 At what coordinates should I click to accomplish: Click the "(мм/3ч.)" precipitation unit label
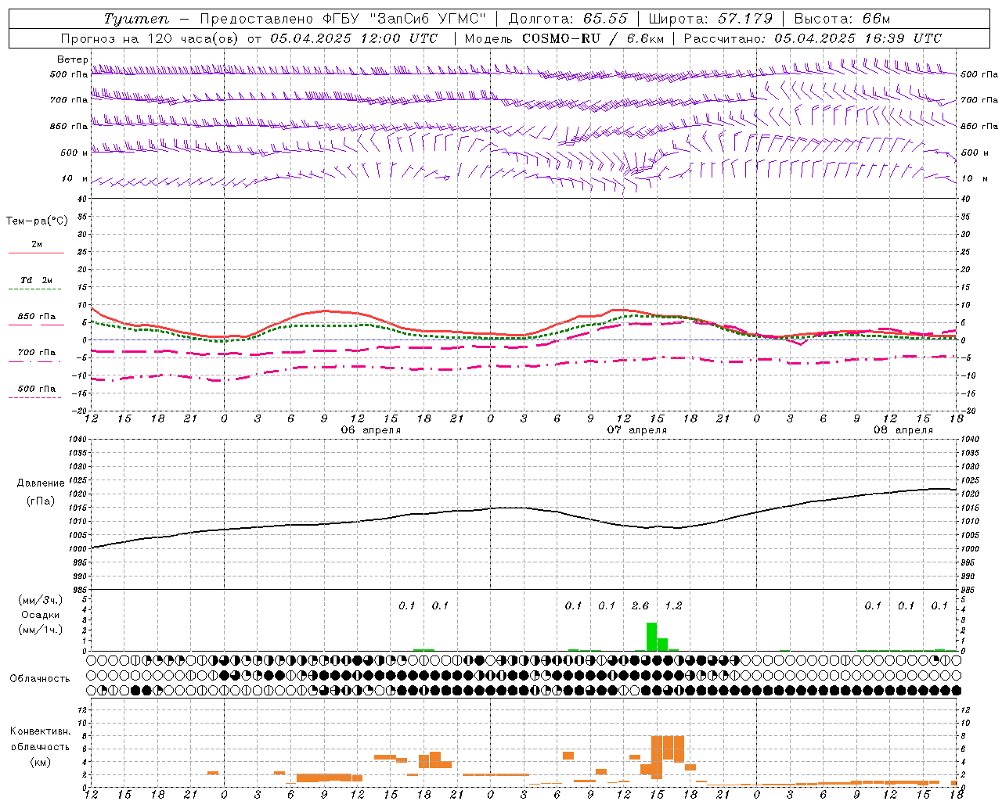[41, 600]
